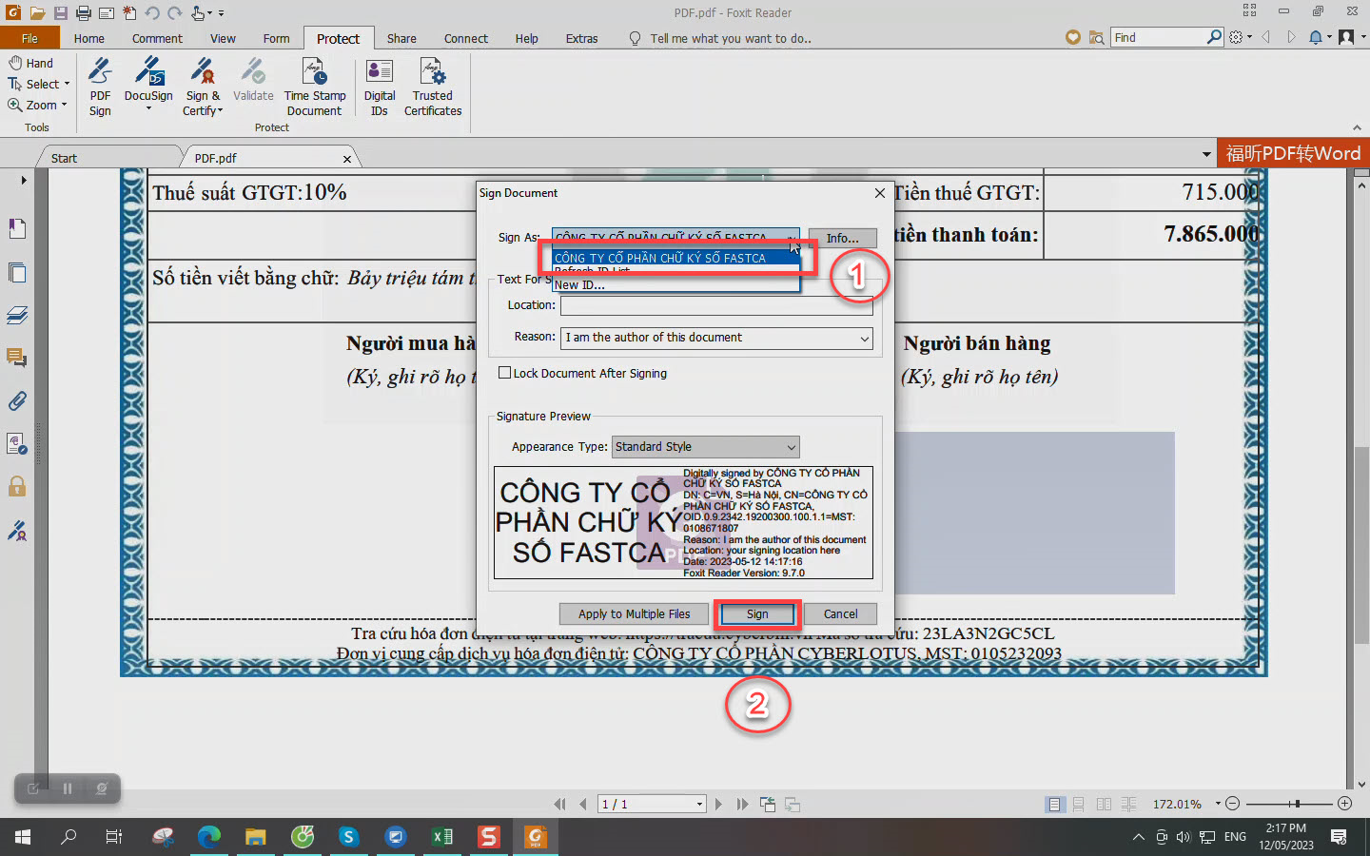Select New ID... from the list

[x=580, y=285]
